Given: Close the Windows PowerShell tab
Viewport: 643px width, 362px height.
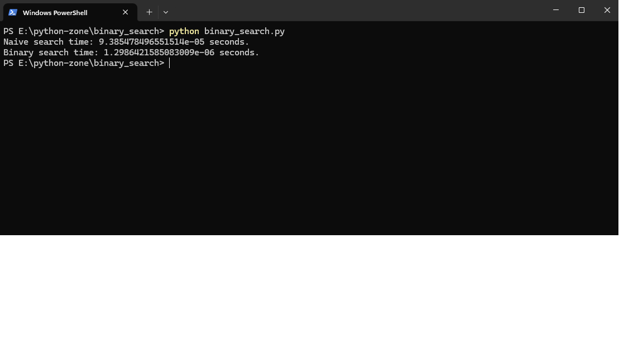Looking at the screenshot, I should tap(125, 12).
